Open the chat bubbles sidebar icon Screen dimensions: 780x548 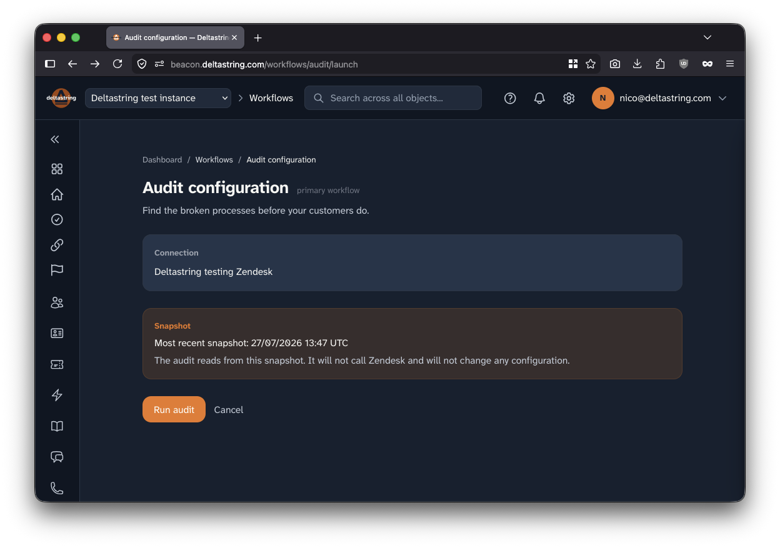coord(57,457)
